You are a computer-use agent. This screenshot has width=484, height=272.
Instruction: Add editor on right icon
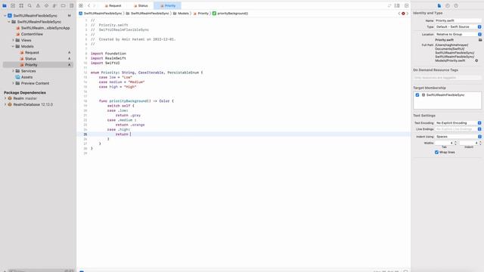pyautogui.click(x=407, y=5)
